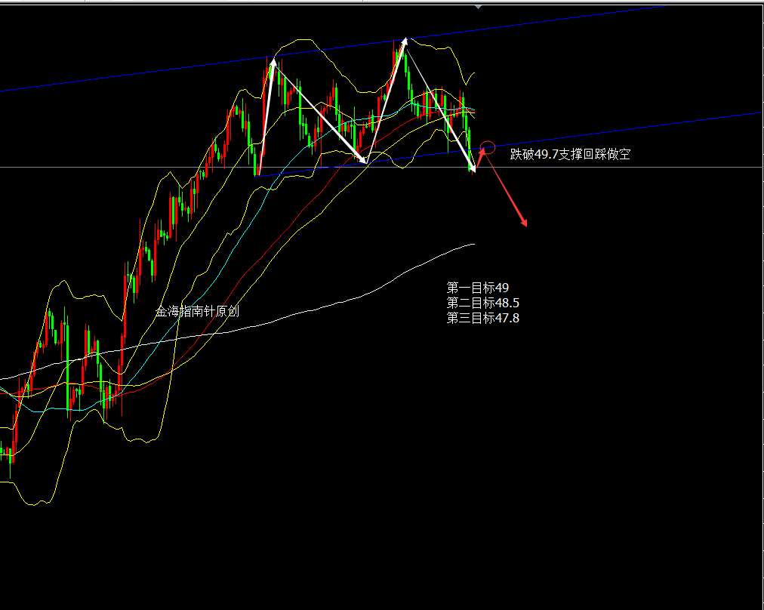This screenshot has height=610, width=764.
Task: Select the upper blue channel trendline at far left
Action: point(23,88)
